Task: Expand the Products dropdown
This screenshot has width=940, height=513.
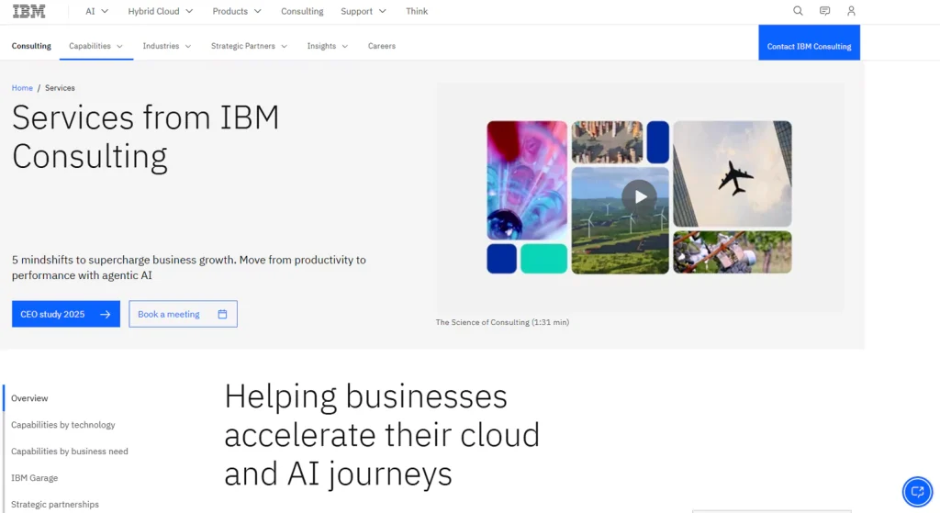Action: point(237,11)
